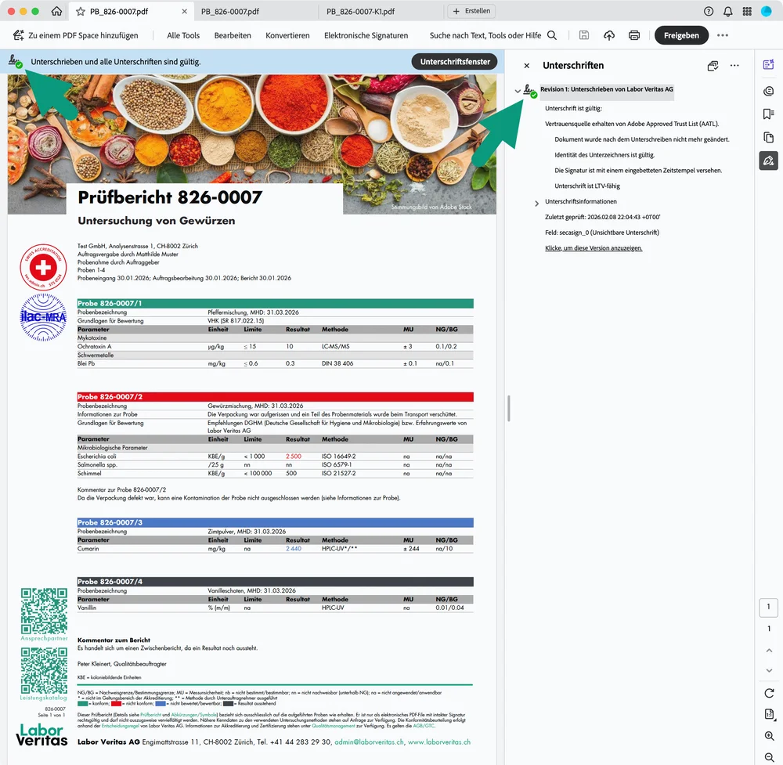Screen dimensions: 783x765
Task: Open notifications with the bell icon
Action: [x=728, y=12]
